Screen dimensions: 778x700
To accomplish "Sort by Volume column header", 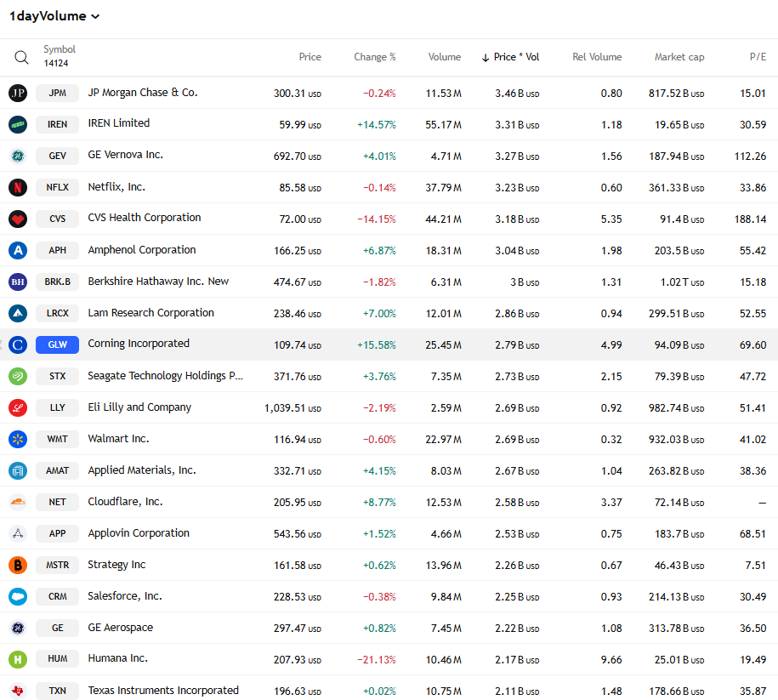I will tap(445, 57).
